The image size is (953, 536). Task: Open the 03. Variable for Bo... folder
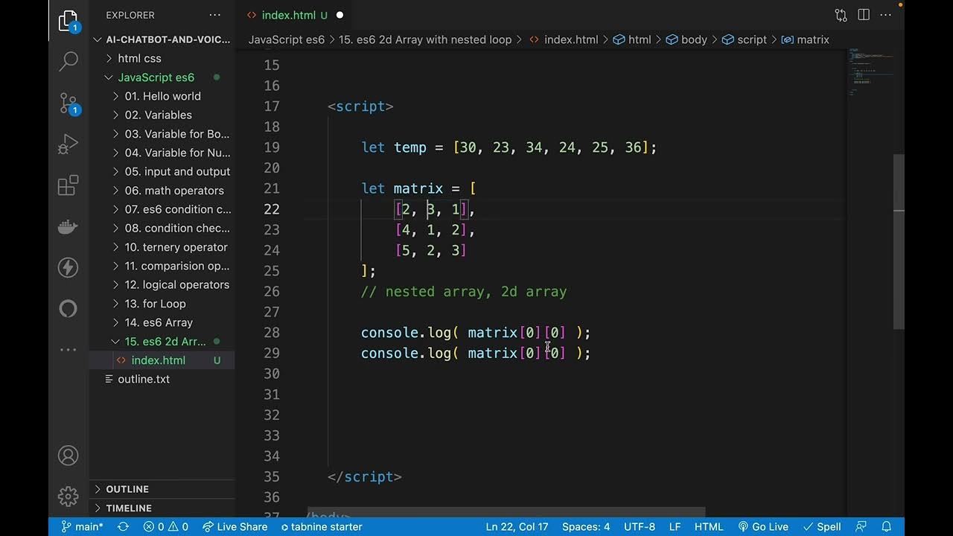point(162,134)
